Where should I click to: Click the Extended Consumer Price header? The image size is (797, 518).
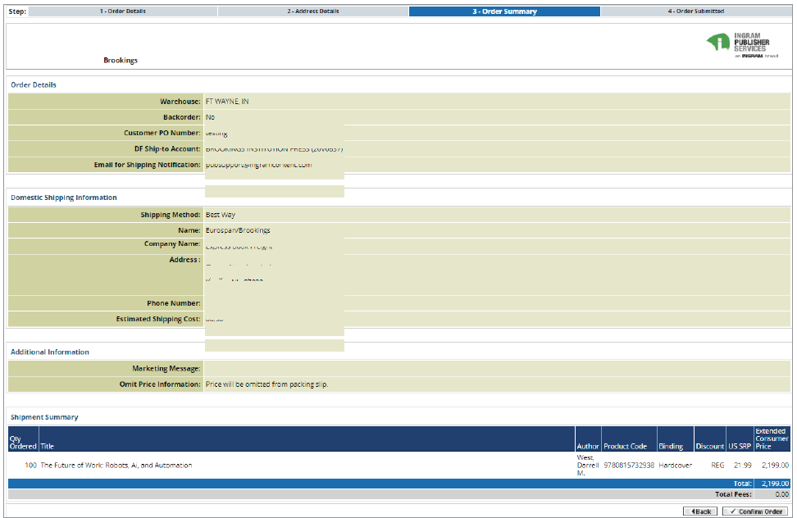click(772, 438)
